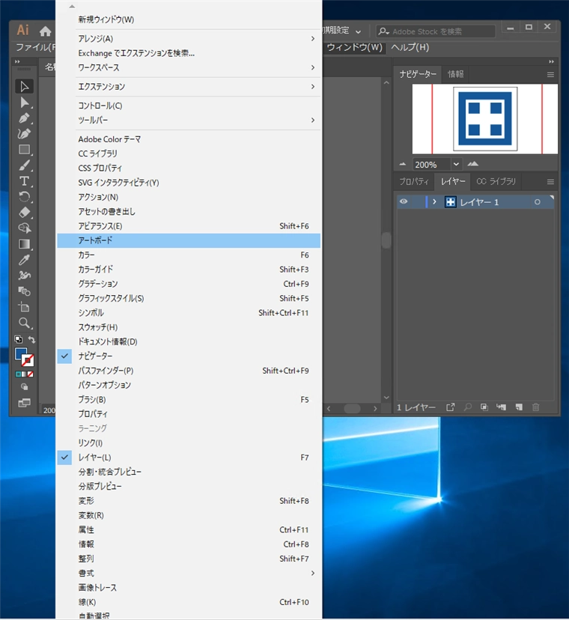
Task: Click the Create New Layer icon
Action: click(x=518, y=407)
